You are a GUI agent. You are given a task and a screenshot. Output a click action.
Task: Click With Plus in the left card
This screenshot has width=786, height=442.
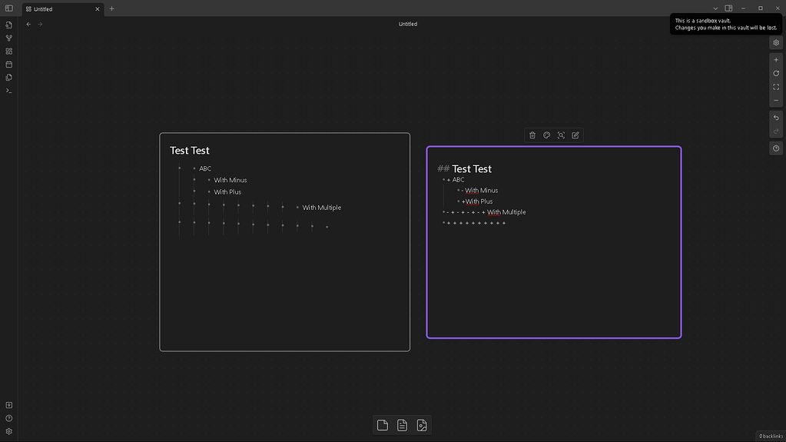click(x=227, y=192)
